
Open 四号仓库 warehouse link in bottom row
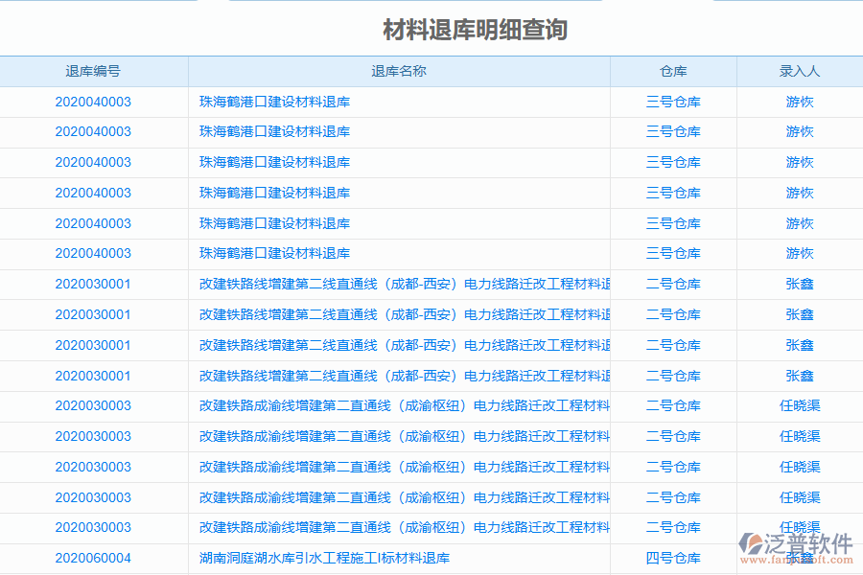(x=672, y=559)
